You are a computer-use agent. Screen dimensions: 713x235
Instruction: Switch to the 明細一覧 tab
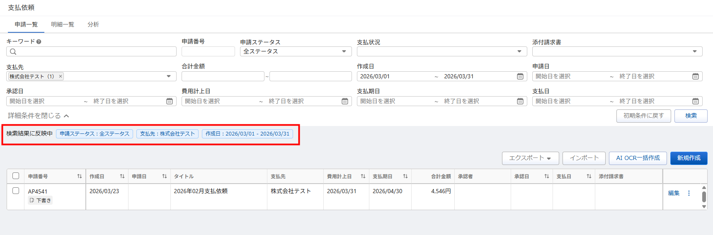[x=62, y=24]
